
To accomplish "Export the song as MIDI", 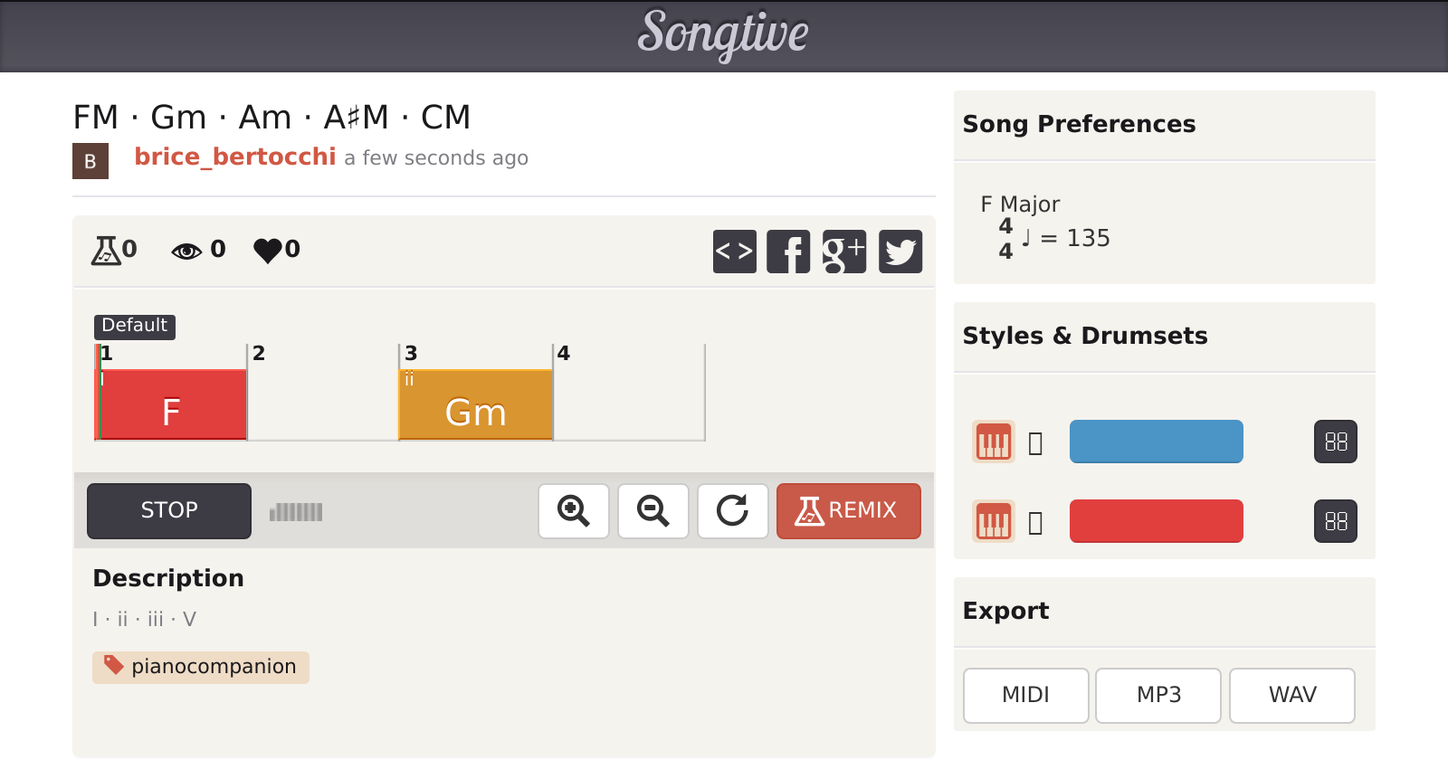I will click(x=1025, y=695).
